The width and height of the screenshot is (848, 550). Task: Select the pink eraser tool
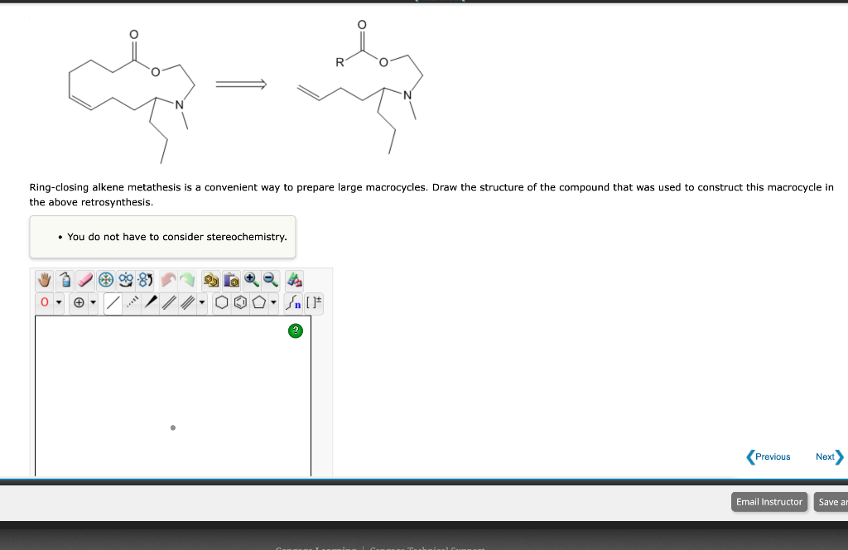pos(85,281)
